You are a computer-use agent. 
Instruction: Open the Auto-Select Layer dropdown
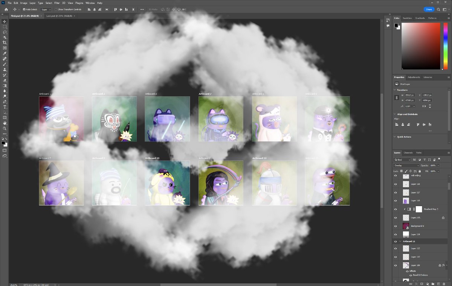pos(46,9)
